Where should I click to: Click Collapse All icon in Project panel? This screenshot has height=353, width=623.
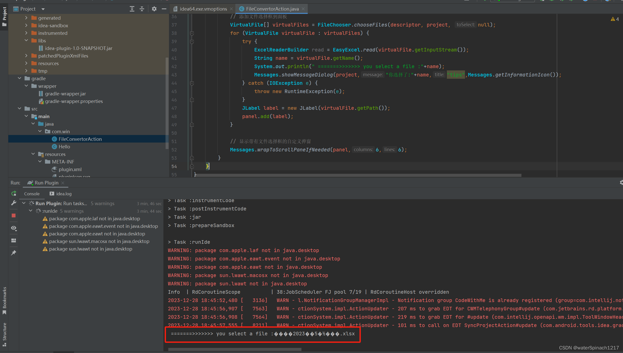pos(142,9)
